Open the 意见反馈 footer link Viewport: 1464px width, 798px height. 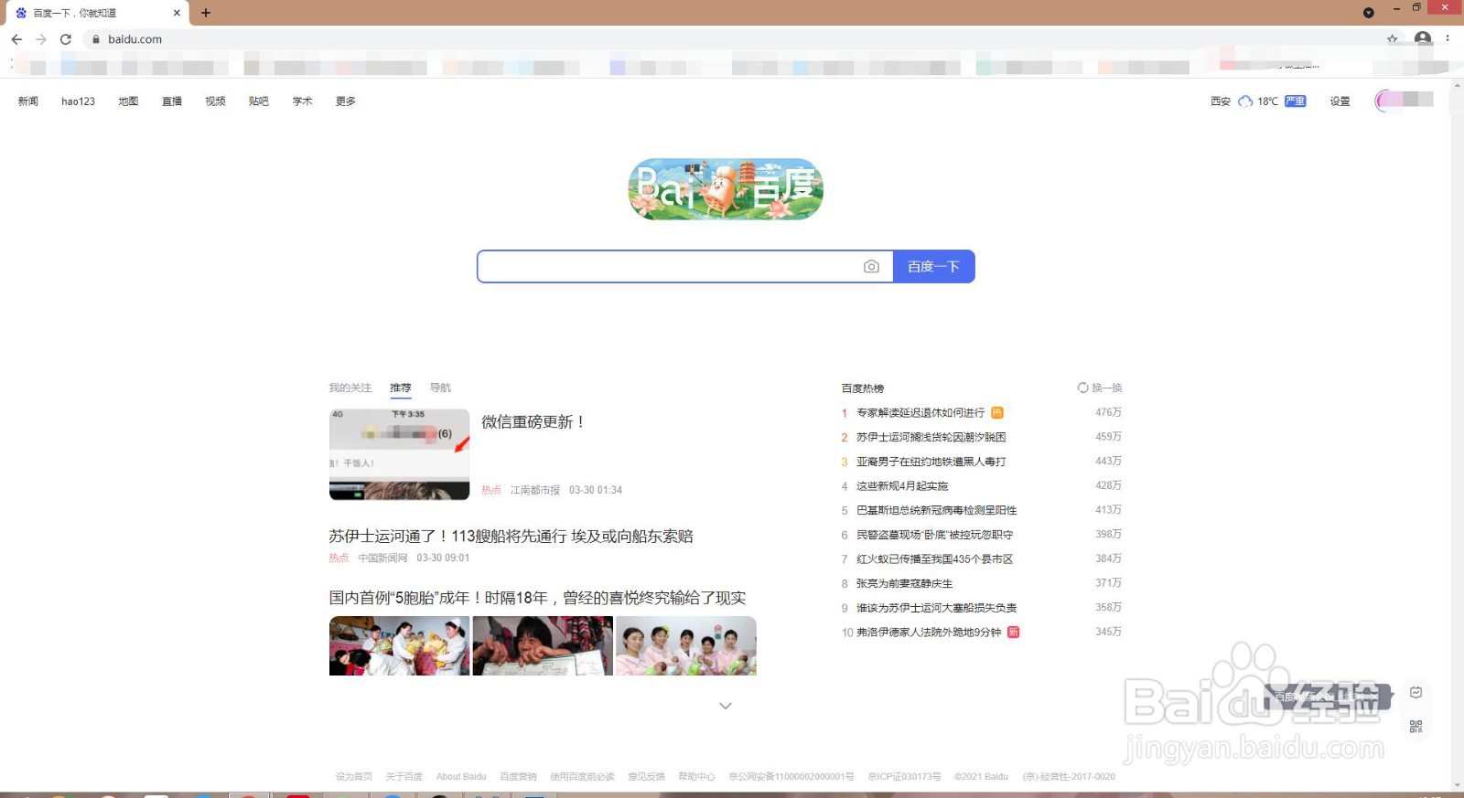[646, 777]
